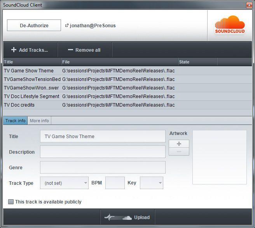Click the Title column header

point(32,62)
